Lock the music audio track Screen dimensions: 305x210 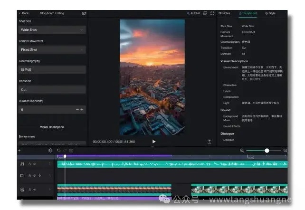coord(29,164)
